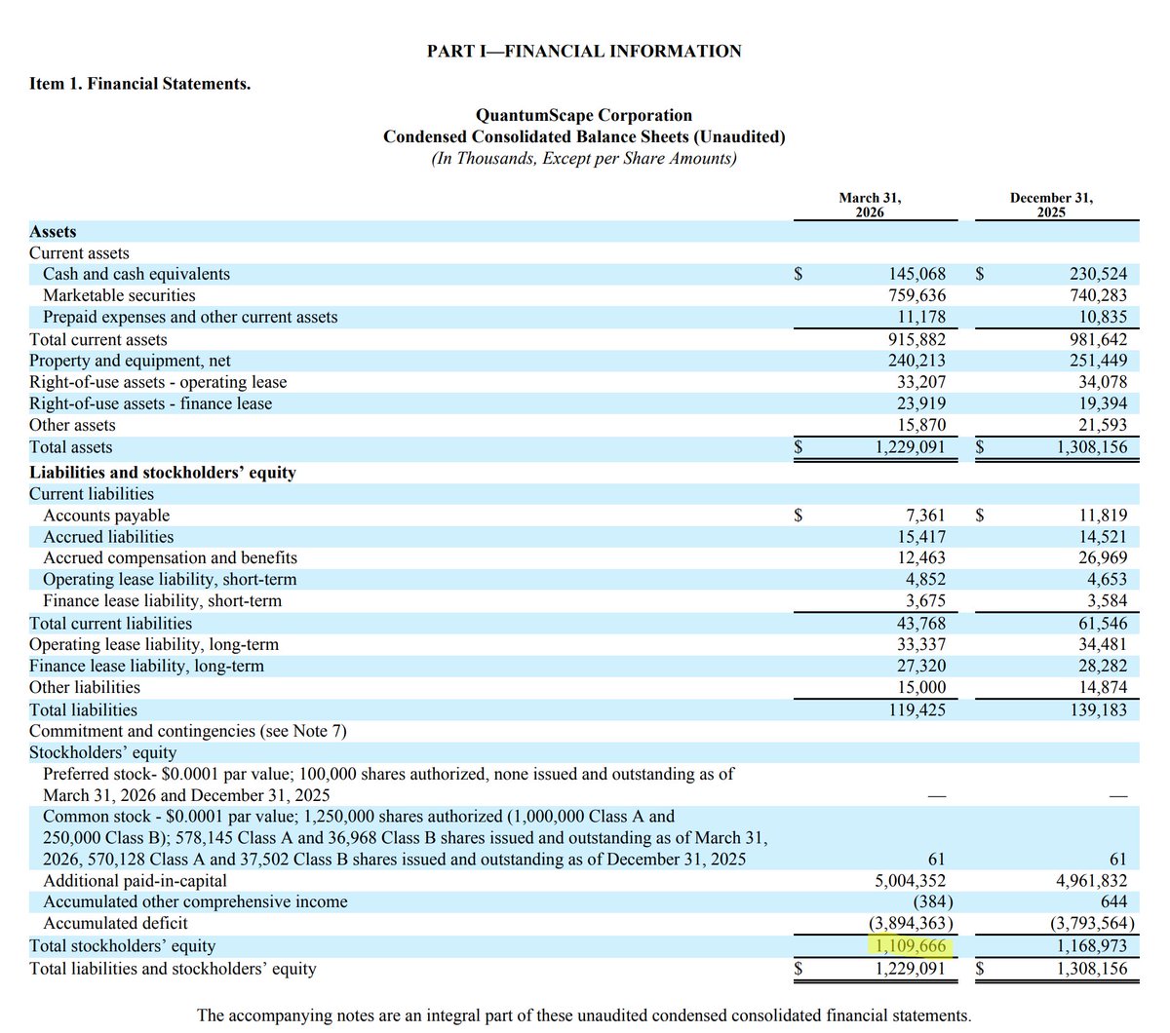The width and height of the screenshot is (1170, 1033).
Task: Select 'Finance lease liability, long-term' label
Action: pos(146,667)
